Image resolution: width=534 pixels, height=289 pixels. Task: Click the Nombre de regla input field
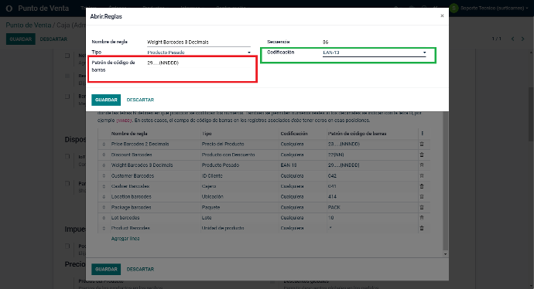(x=199, y=42)
